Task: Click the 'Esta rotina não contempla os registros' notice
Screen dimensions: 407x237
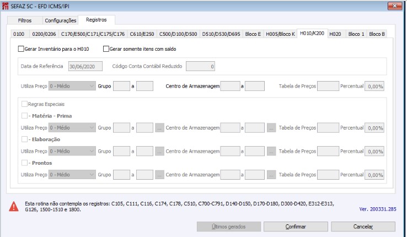Action: coord(179,207)
